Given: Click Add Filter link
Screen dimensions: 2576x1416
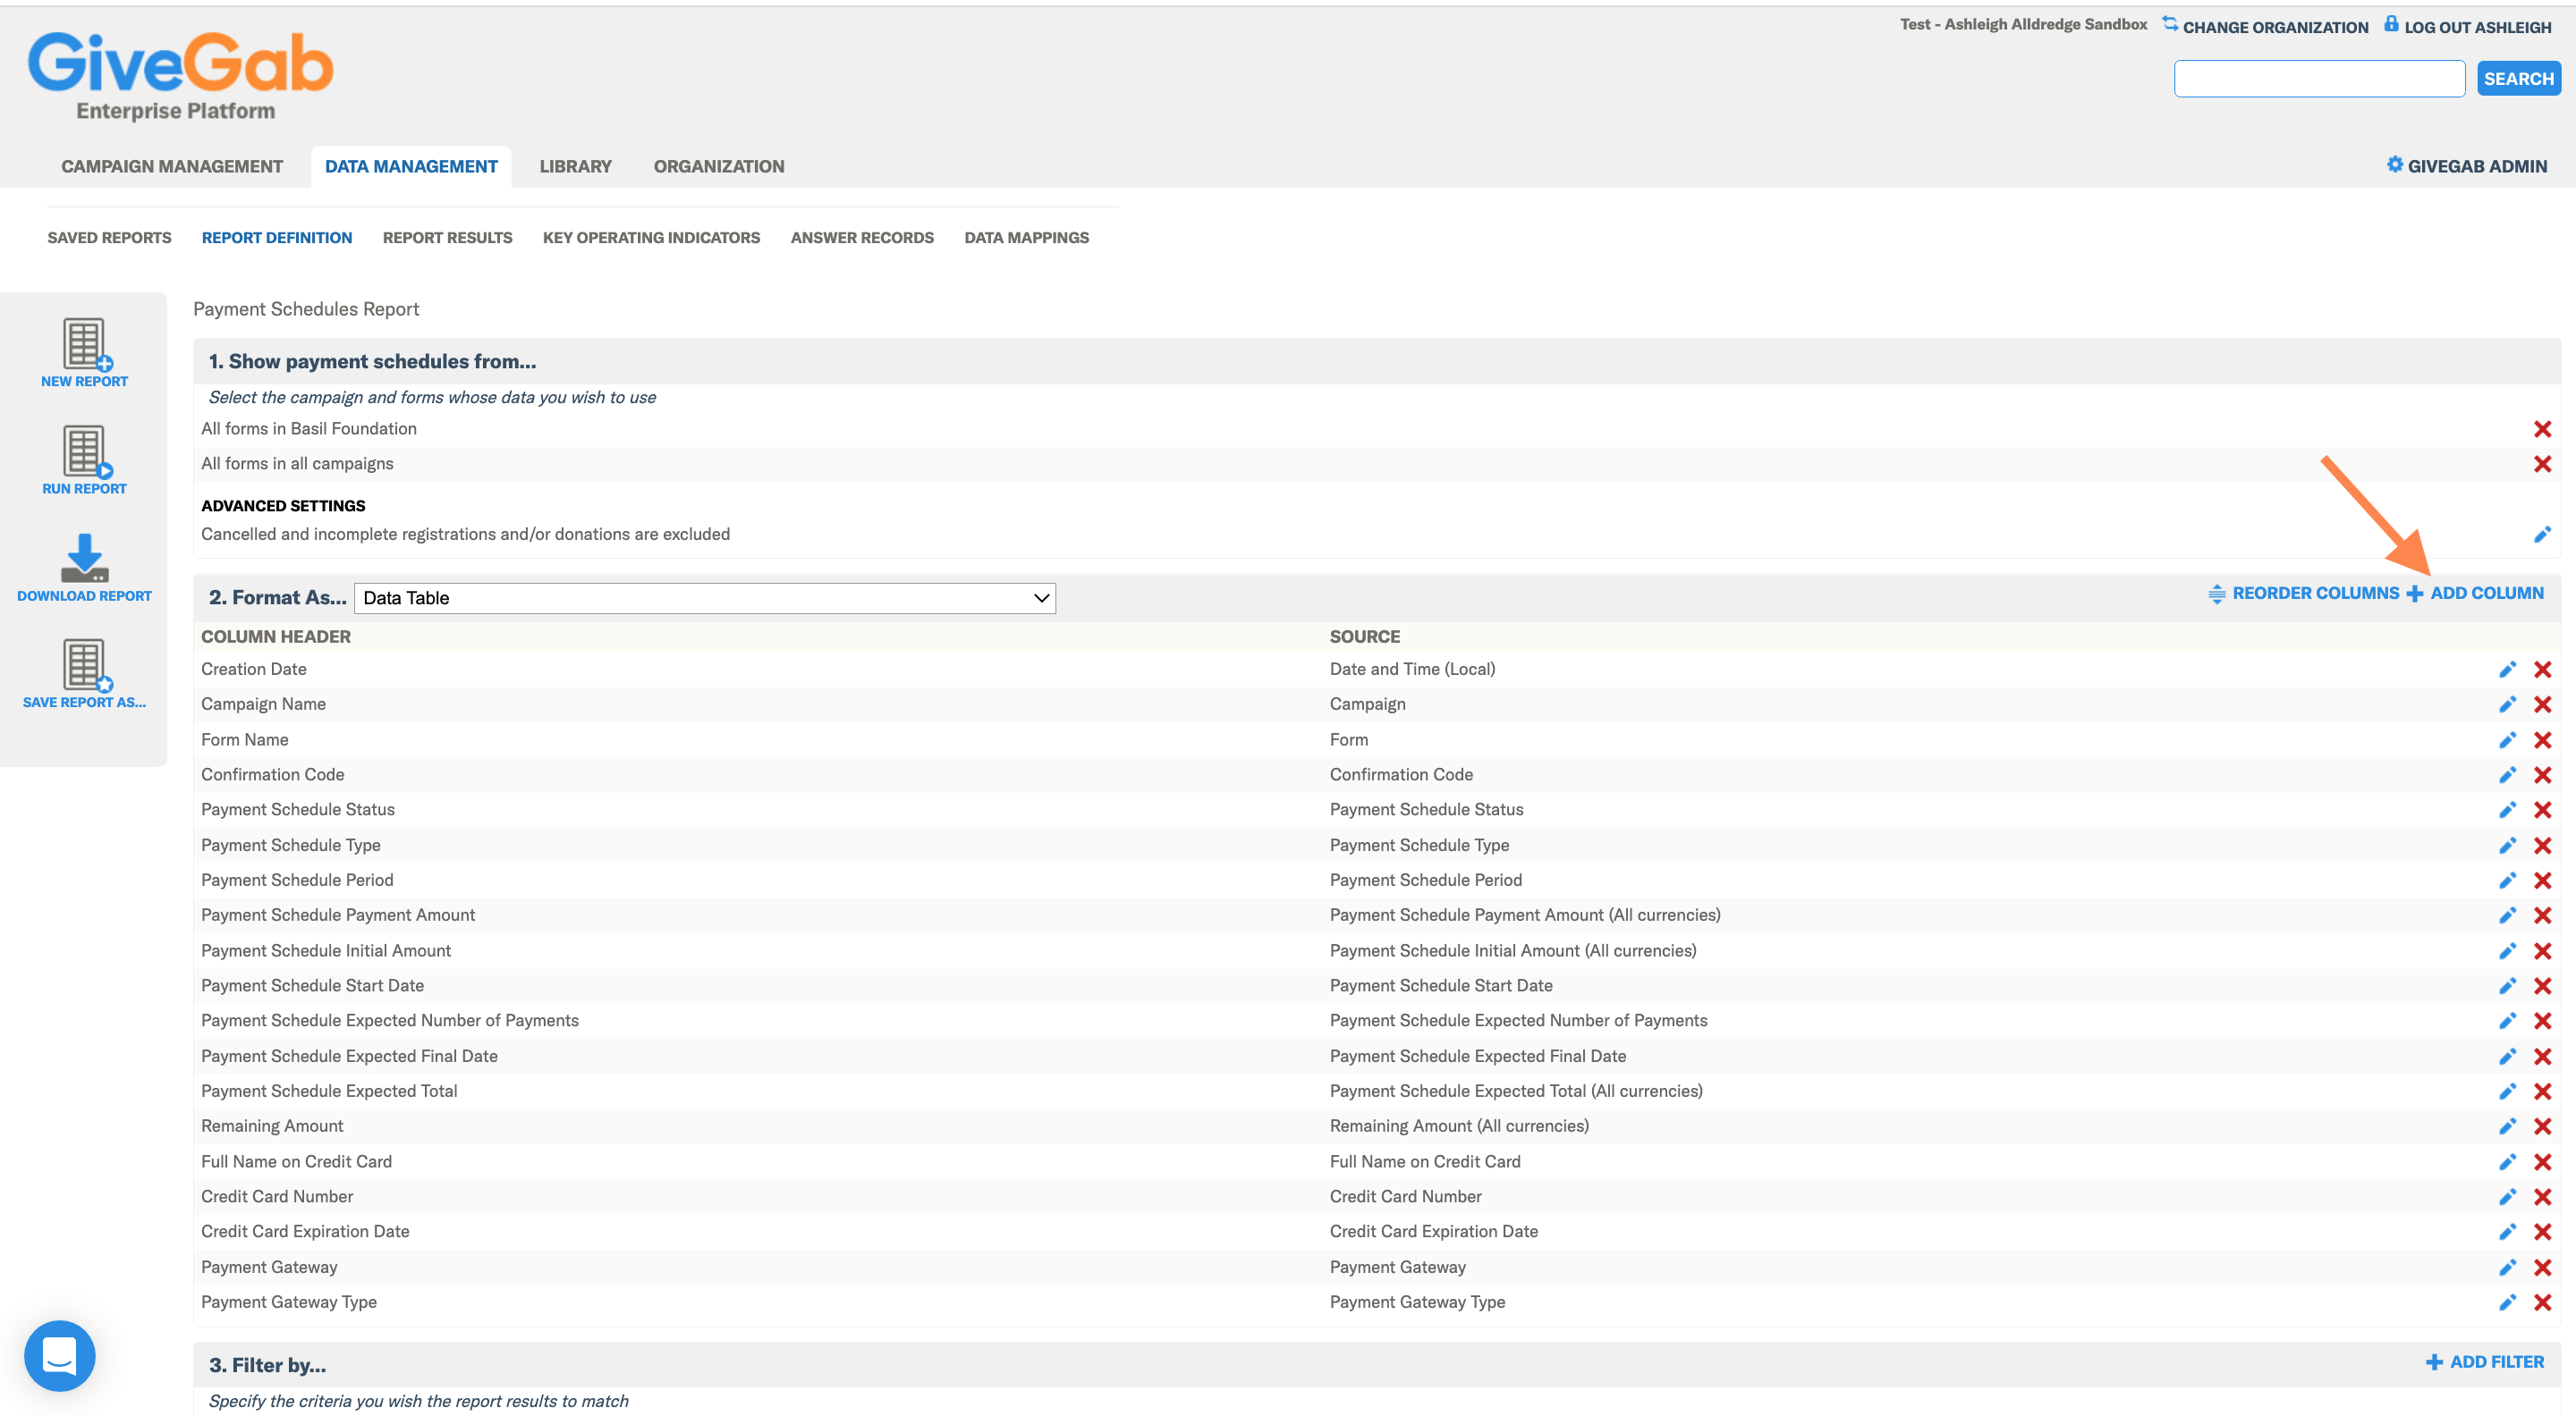Looking at the screenshot, I should pyautogui.click(x=2485, y=1362).
